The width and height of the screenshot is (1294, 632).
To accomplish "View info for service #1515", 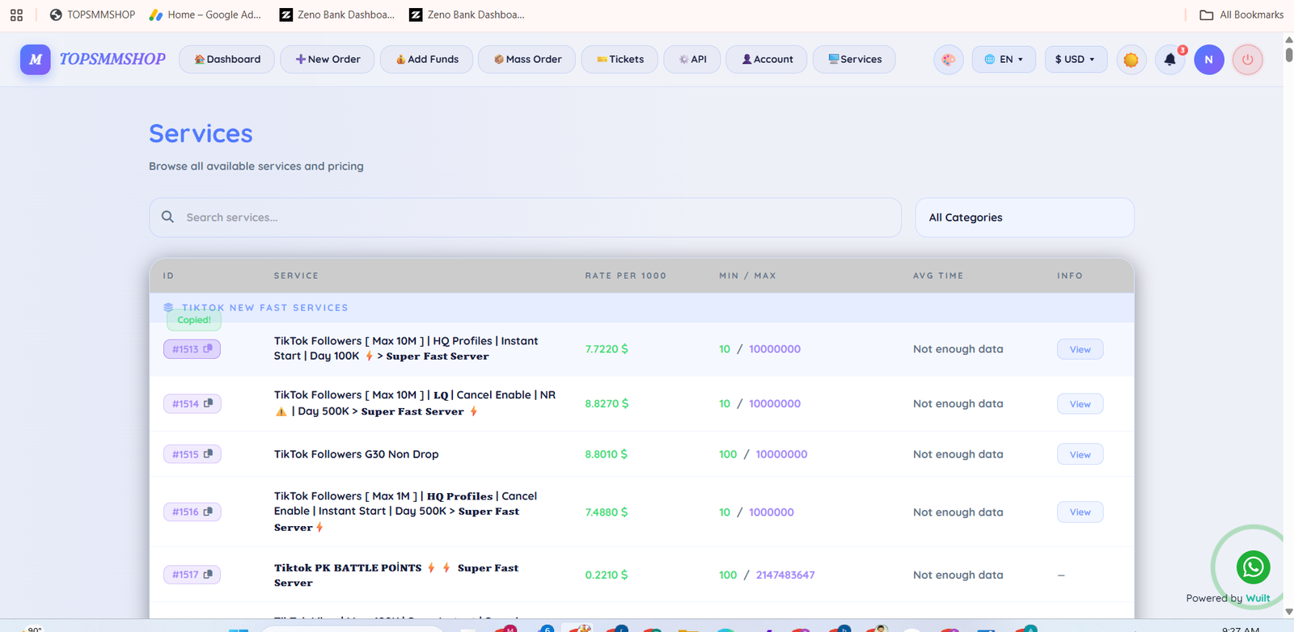I will pyautogui.click(x=1080, y=454).
